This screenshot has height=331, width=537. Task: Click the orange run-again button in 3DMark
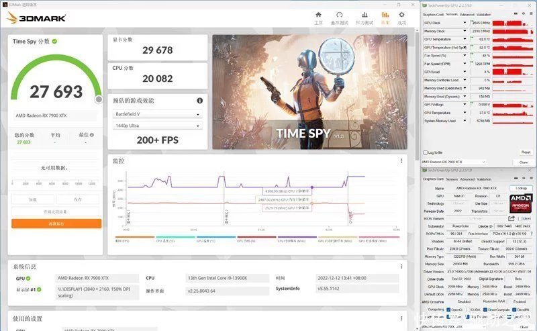point(56,224)
